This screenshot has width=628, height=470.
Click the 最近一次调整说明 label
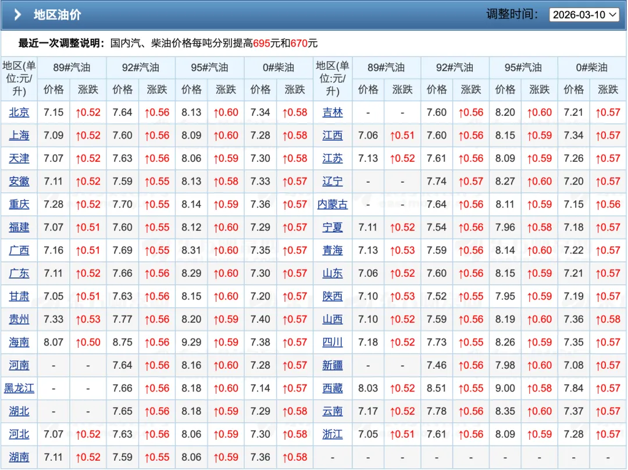tap(61, 43)
